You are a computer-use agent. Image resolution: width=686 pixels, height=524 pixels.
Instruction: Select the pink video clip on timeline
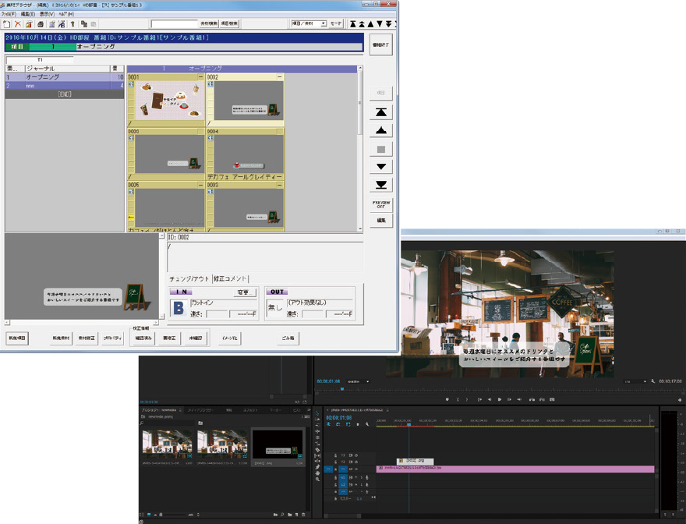pos(514,469)
